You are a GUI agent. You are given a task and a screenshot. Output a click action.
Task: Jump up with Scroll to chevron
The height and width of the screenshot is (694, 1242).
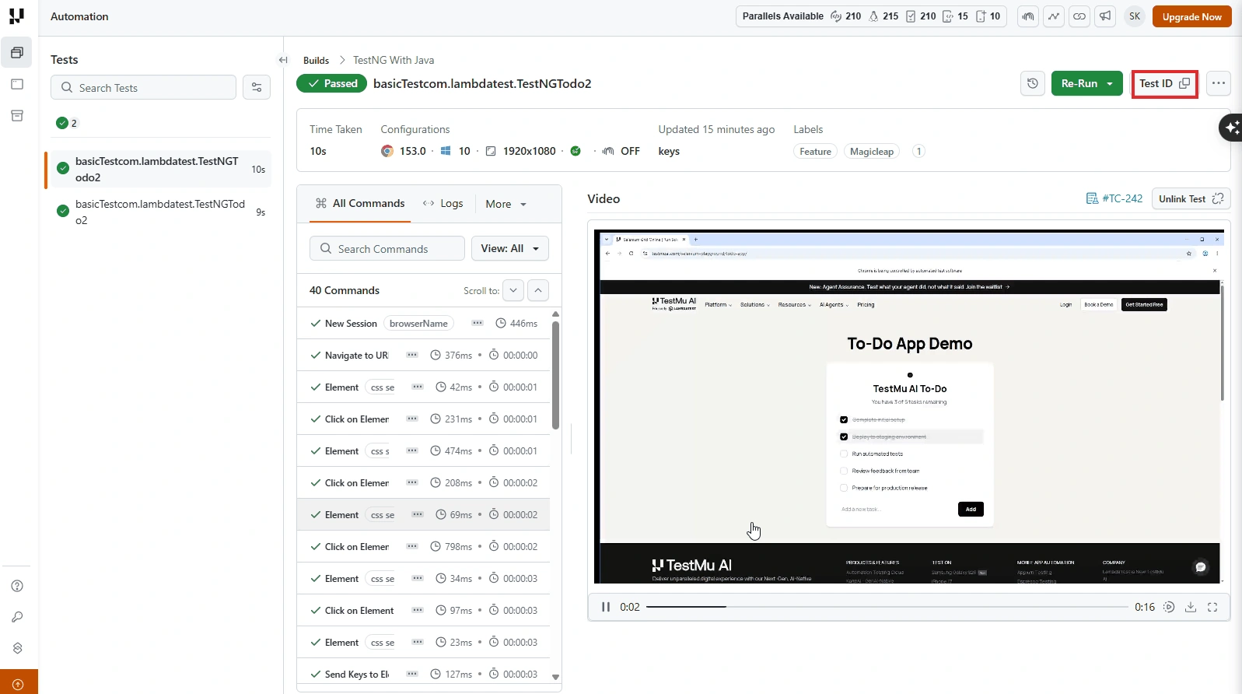tap(538, 290)
